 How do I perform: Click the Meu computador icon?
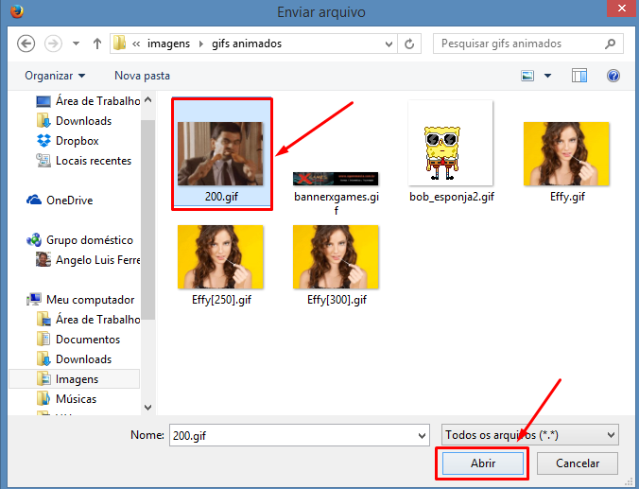(x=34, y=299)
